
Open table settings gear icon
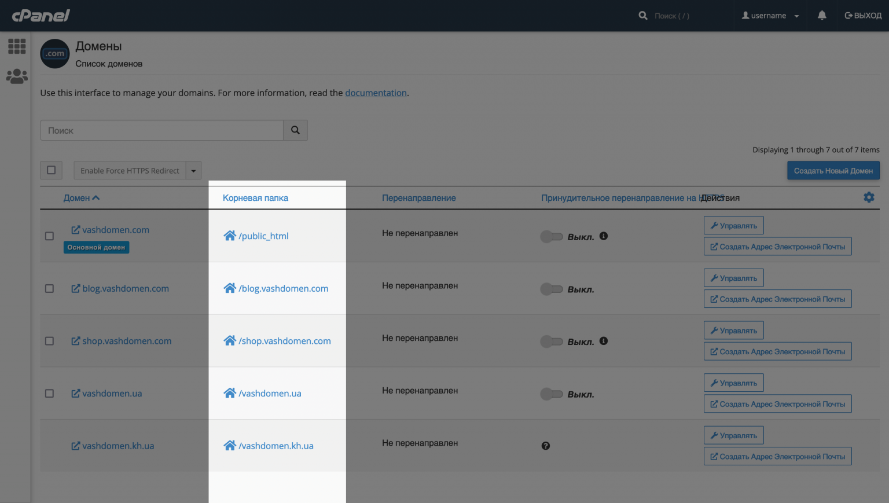(869, 197)
